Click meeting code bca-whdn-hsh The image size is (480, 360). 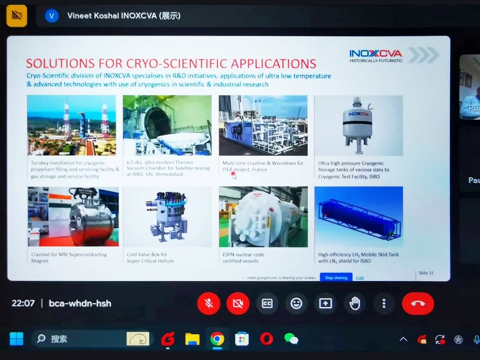point(80,304)
